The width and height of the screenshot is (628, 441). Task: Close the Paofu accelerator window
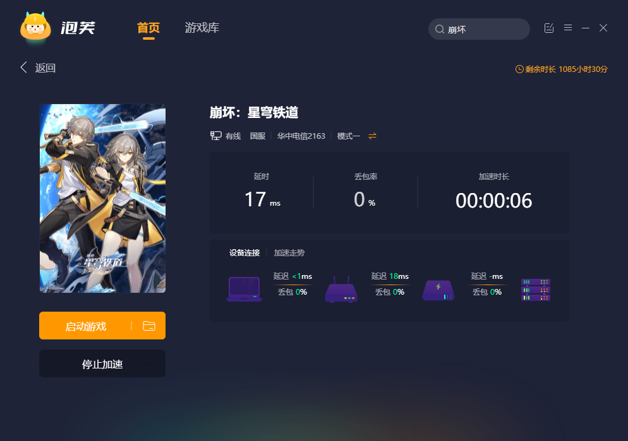pos(603,28)
